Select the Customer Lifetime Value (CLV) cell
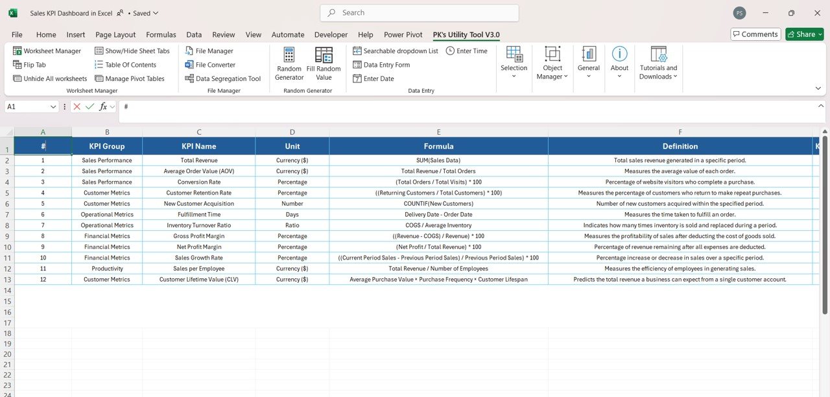Viewport: 830px width, 397px height. (199, 279)
